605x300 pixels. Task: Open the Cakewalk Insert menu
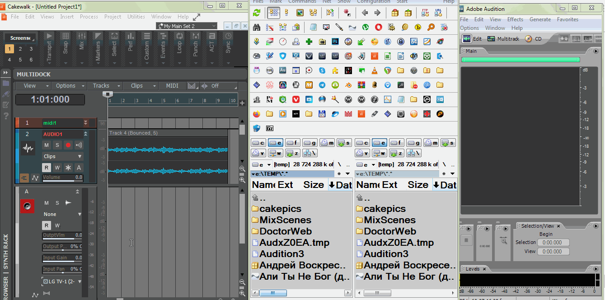67,17
